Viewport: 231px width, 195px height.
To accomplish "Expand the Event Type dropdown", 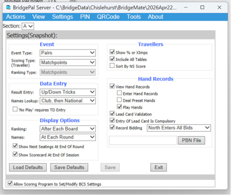I will [68, 53].
